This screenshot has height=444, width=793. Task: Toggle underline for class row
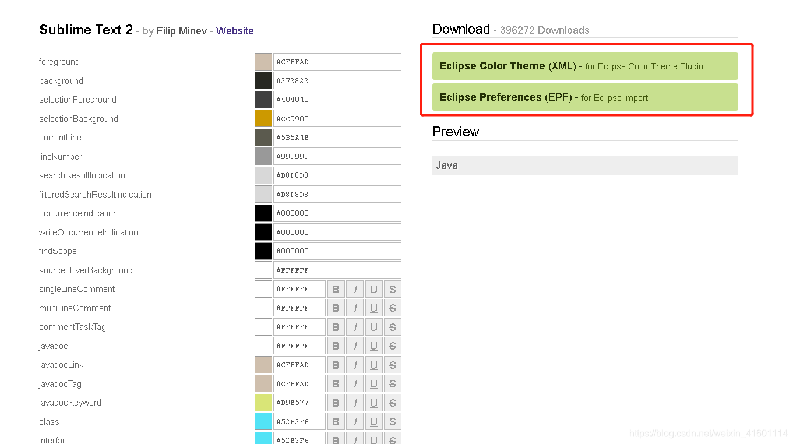click(x=373, y=422)
